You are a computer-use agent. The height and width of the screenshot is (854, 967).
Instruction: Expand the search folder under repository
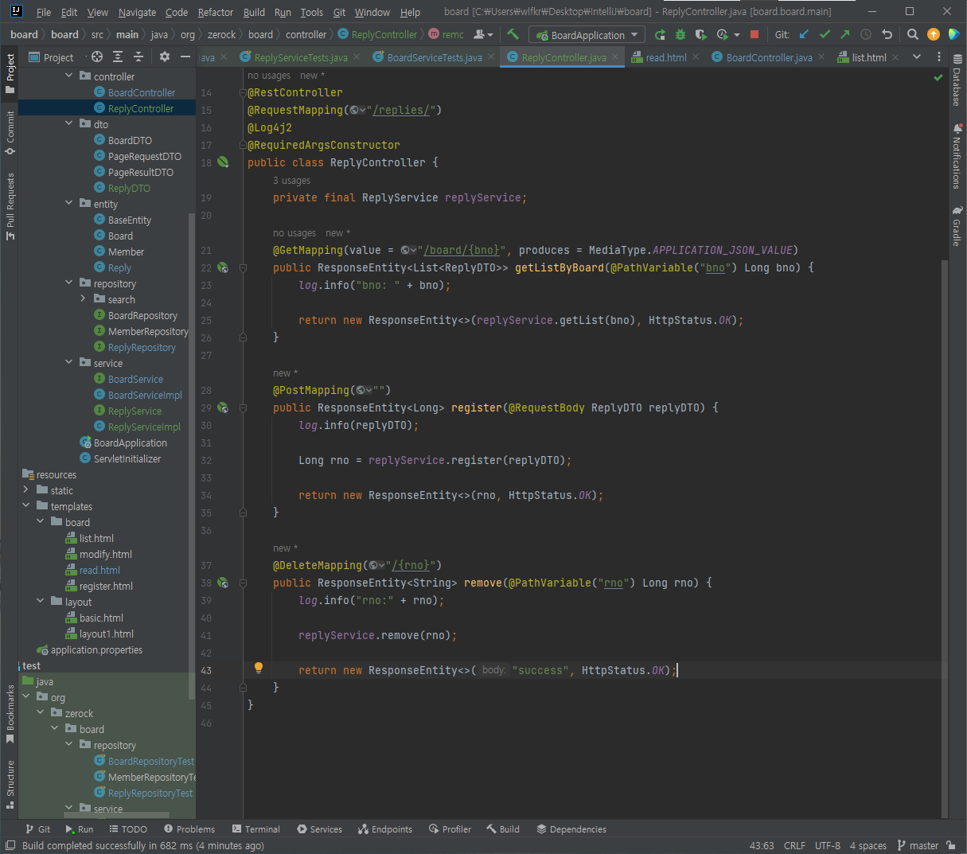pos(84,298)
